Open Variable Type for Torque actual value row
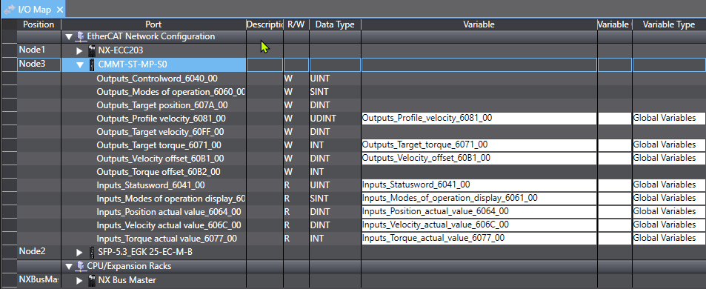The height and width of the screenshot is (289, 706). click(669, 239)
